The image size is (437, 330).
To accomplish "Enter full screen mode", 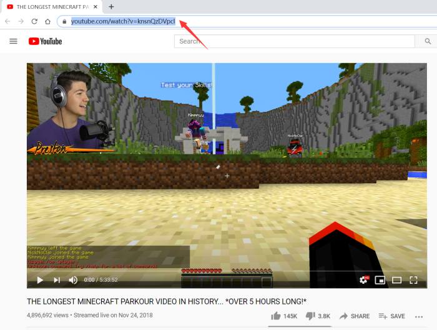I will click(413, 280).
